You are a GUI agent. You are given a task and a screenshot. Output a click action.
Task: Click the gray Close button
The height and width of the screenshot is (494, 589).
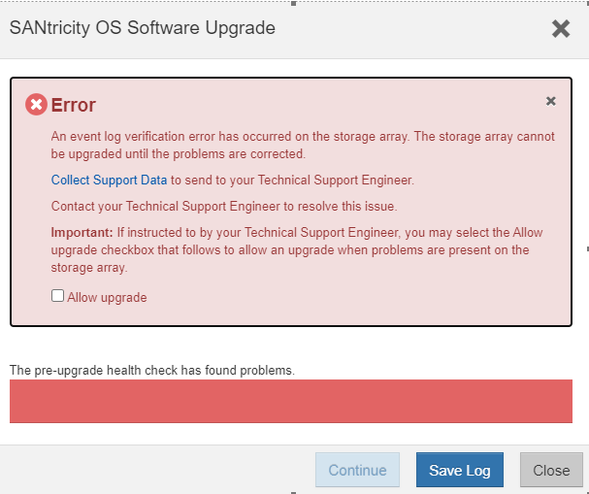551,470
